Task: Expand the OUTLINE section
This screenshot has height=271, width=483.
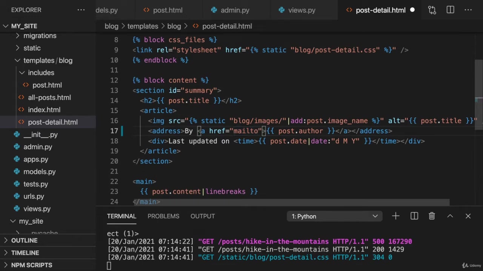Action: (x=24, y=241)
